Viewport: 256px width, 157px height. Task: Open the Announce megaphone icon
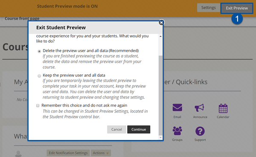[x=199, y=108]
